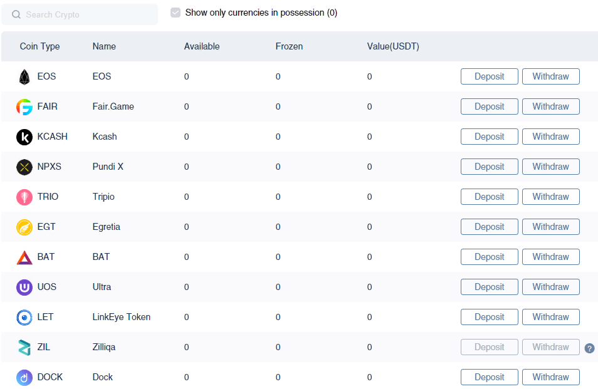Click the Frozen column header
The height and width of the screenshot is (389, 598).
289,46
